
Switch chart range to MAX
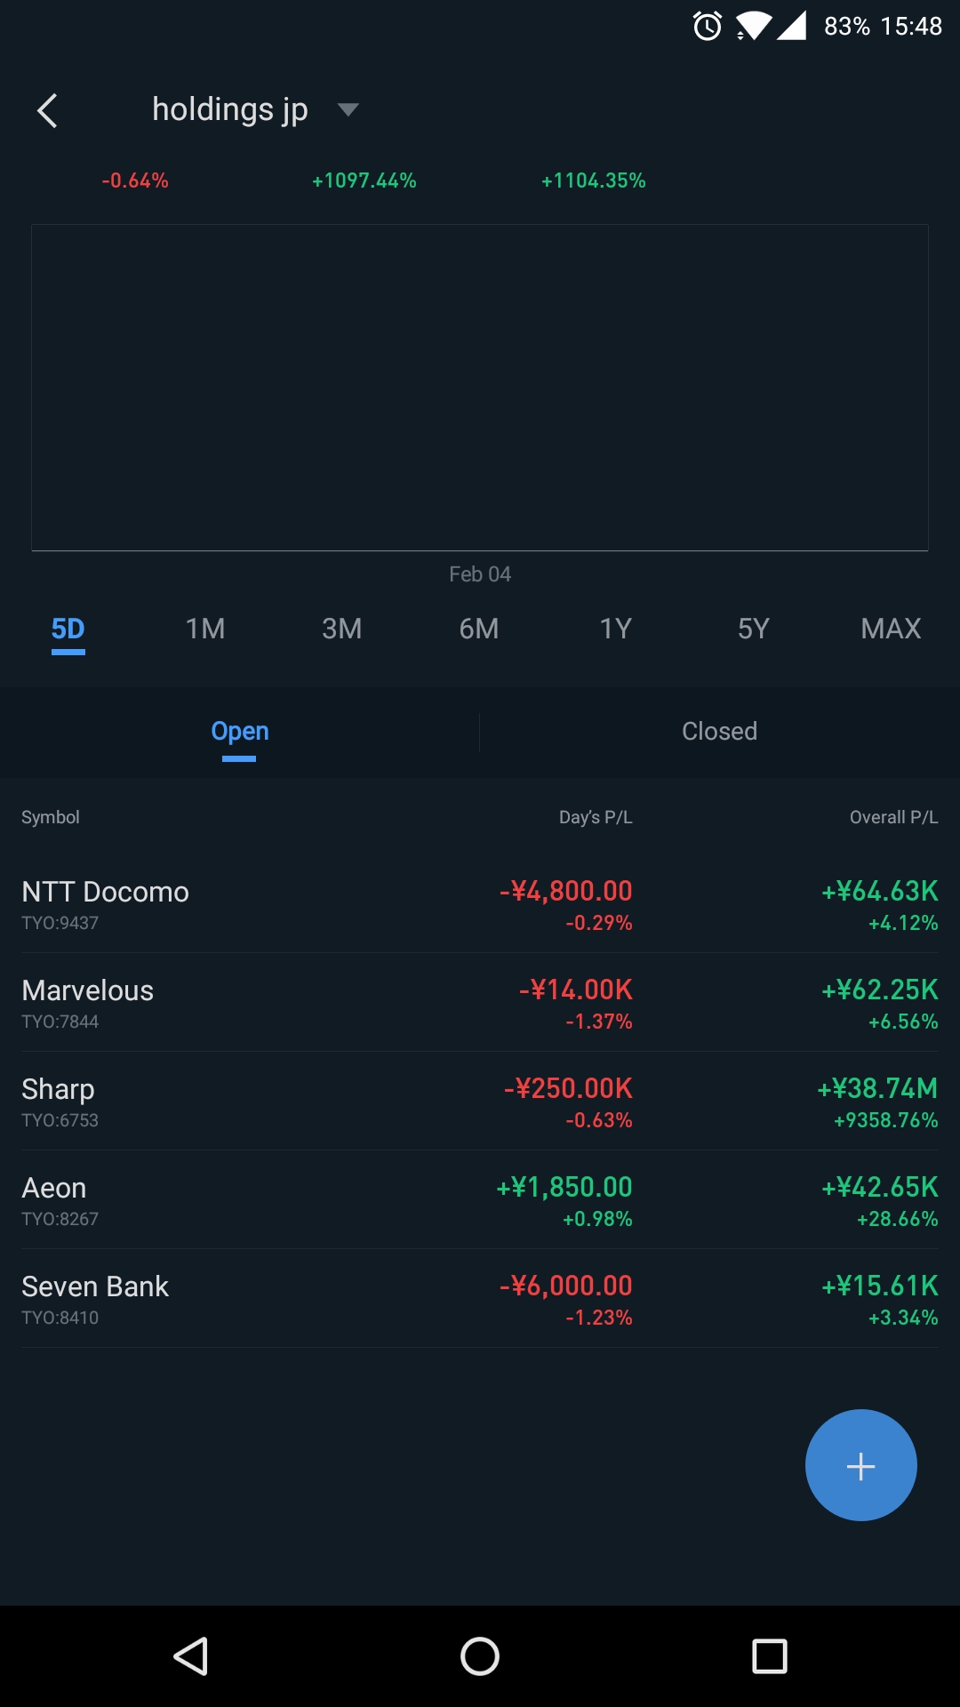pos(891,629)
